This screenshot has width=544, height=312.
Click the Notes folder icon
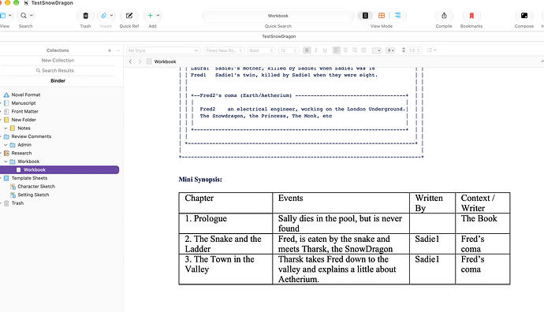[x=13, y=128]
